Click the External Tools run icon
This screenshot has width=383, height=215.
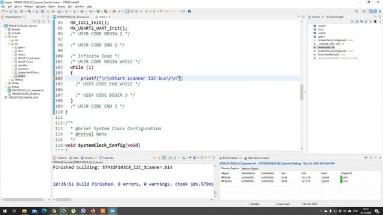105,11
